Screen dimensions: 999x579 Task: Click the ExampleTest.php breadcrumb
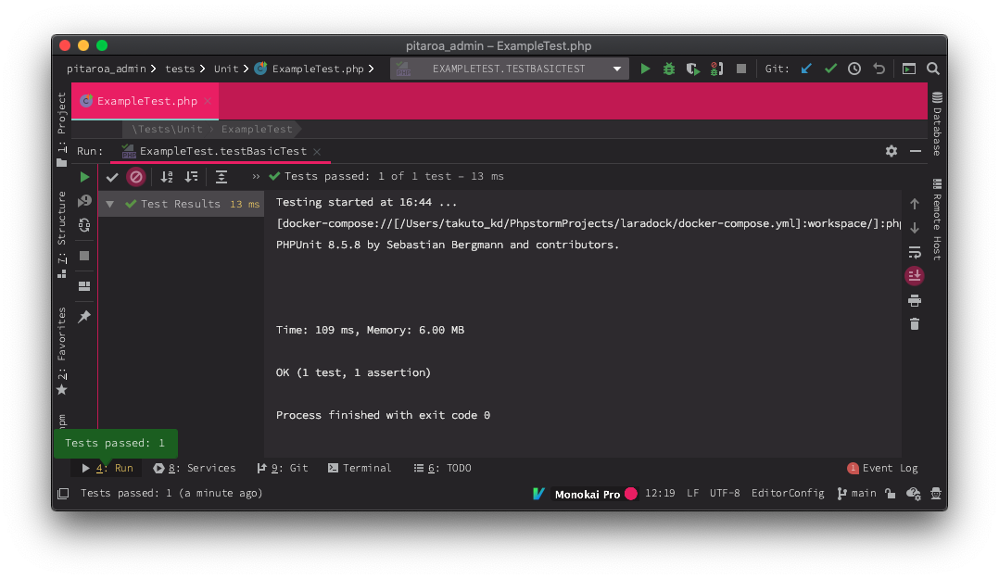pos(309,69)
